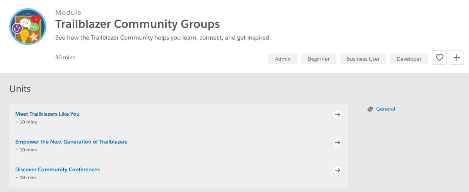Open Meet Trailblazers Like You unit
469x192 pixels.
47,114
